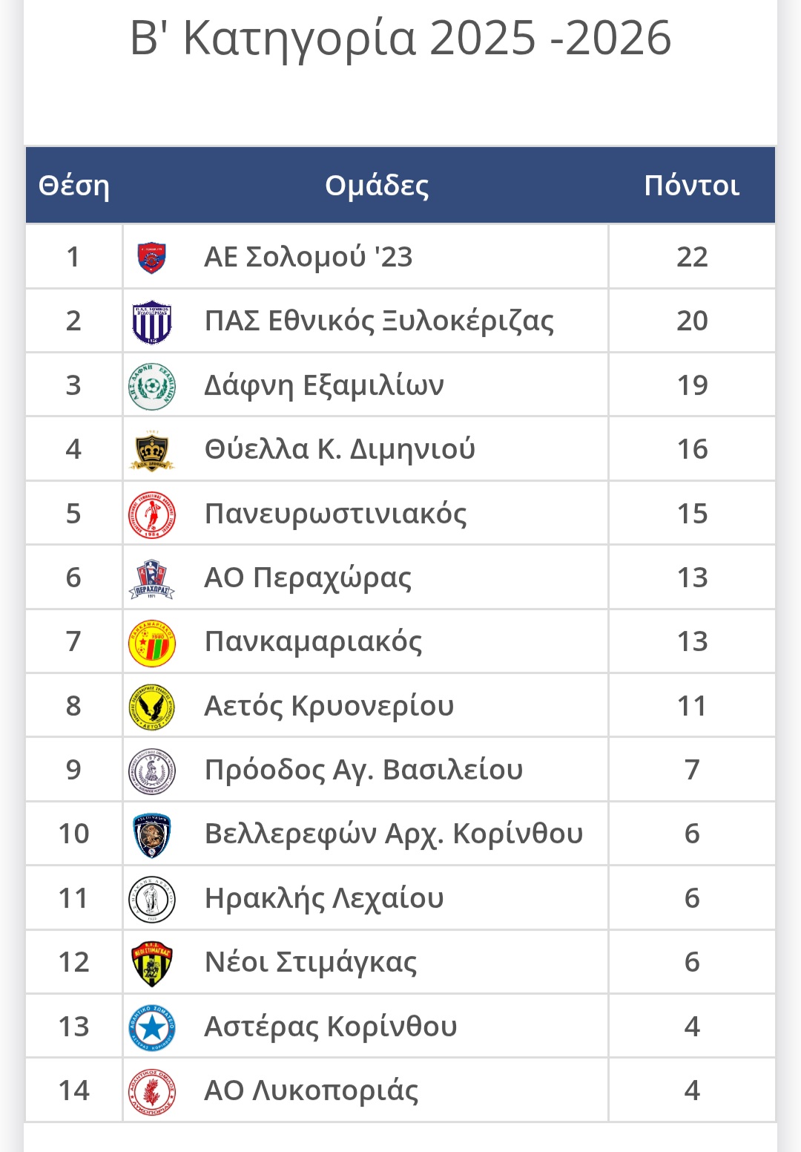Click the Πόντοι column header
The height and width of the screenshot is (1152, 801).
(691, 186)
